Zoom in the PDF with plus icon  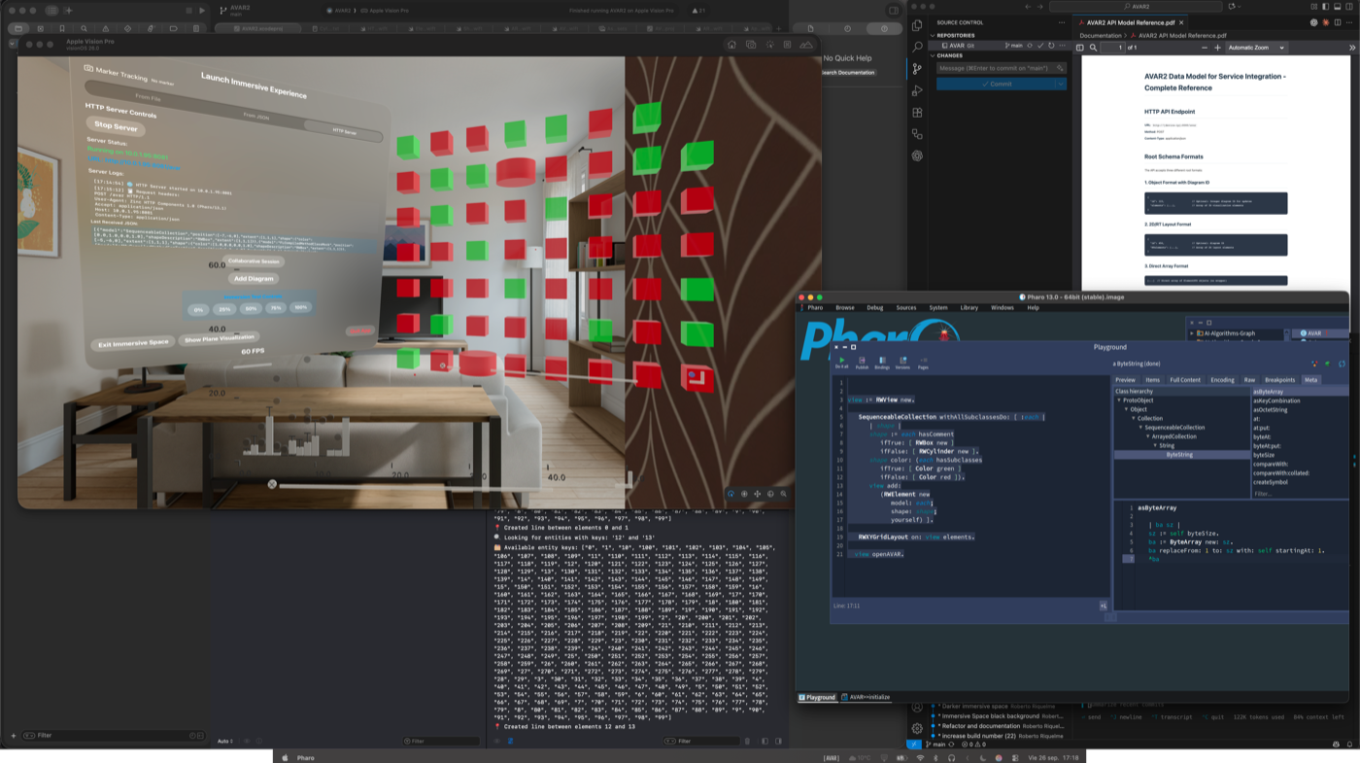click(1218, 48)
